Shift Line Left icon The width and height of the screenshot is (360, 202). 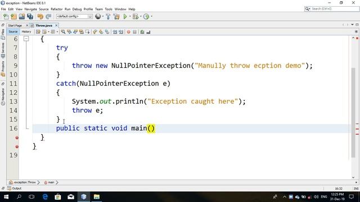pos(115,32)
